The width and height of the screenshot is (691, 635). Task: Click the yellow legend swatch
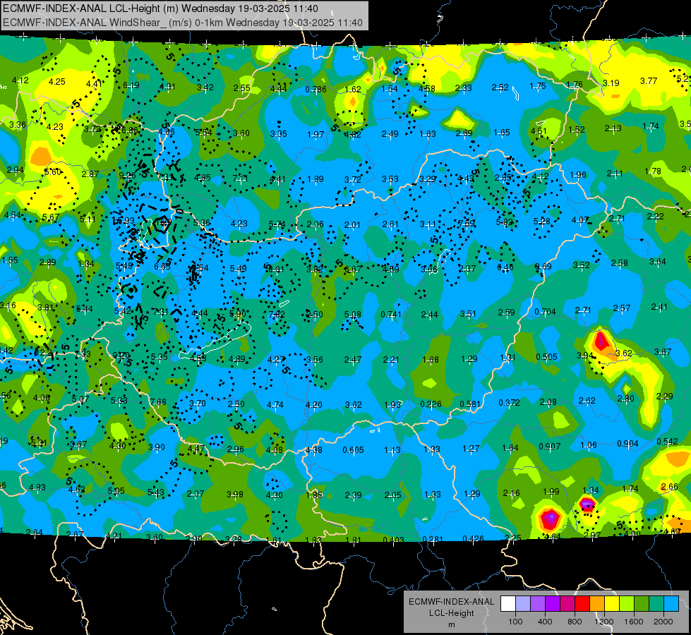(612, 604)
